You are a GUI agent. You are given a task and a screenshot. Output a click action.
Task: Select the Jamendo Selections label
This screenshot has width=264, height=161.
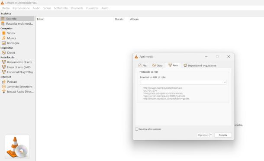pyautogui.click(x=20, y=87)
